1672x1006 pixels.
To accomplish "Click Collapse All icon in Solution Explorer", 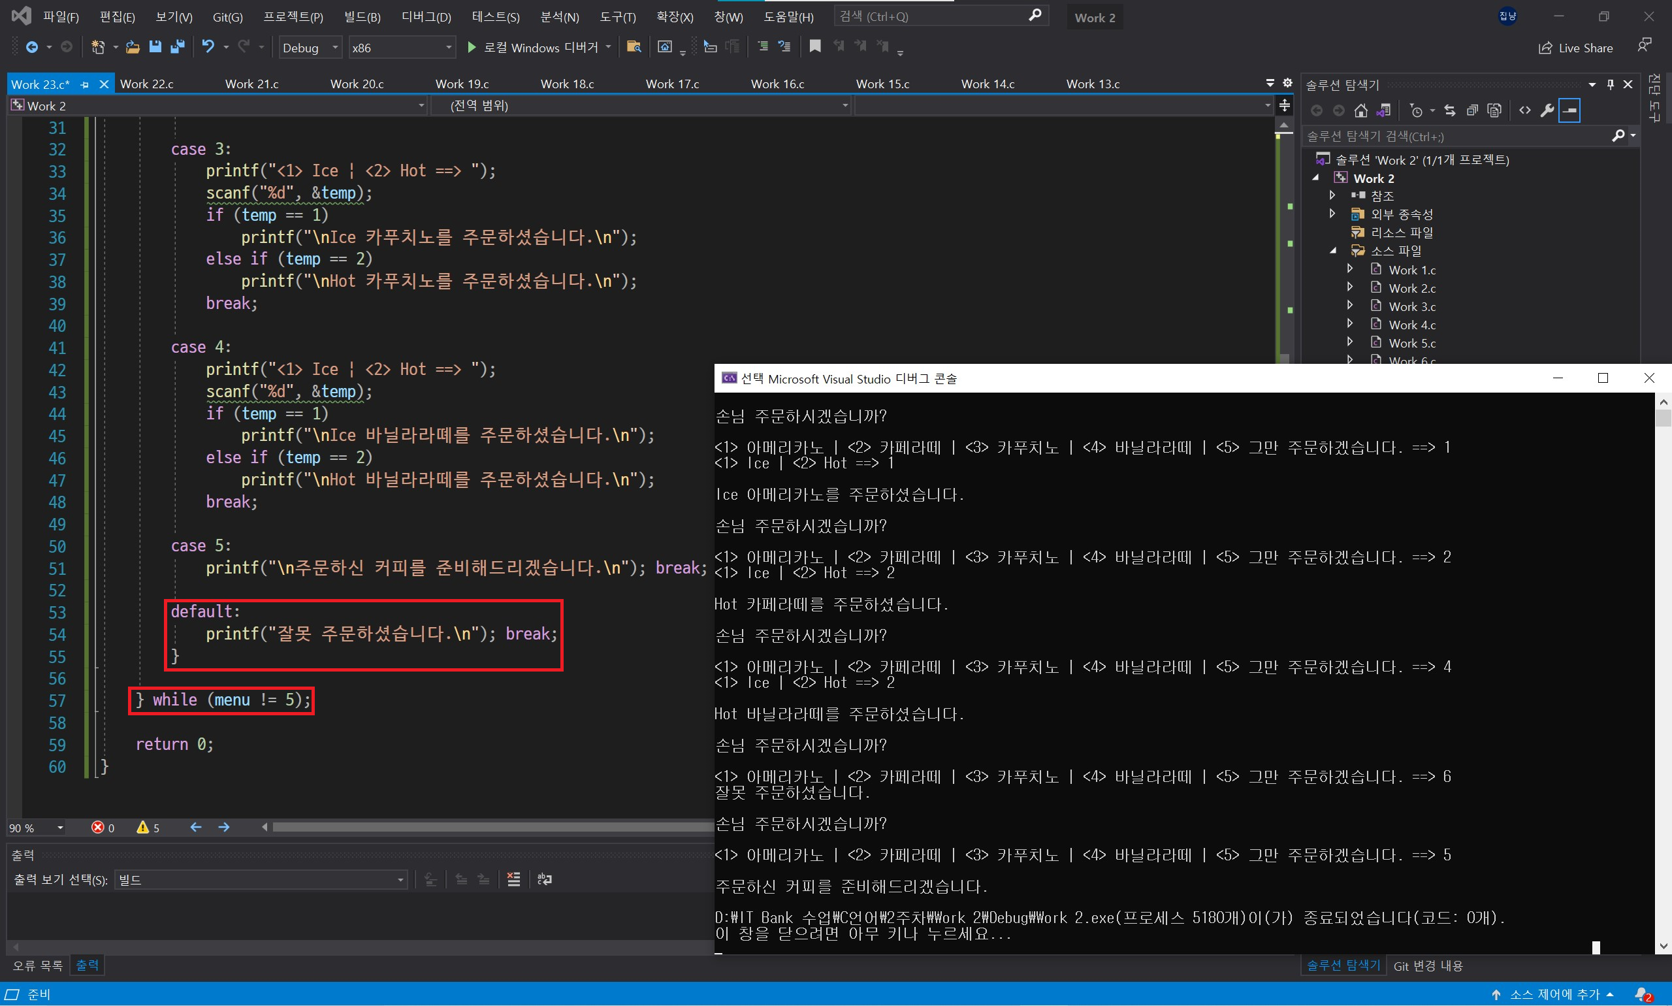I will coord(1471,110).
